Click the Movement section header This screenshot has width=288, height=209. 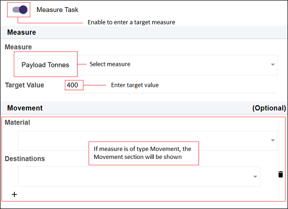click(25, 108)
